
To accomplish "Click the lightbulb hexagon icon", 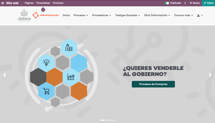I will point(46,63).
